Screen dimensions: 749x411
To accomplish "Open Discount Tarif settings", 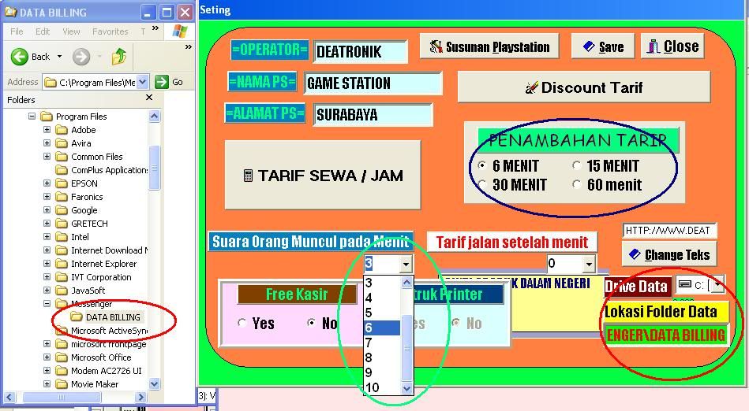I will (583, 87).
